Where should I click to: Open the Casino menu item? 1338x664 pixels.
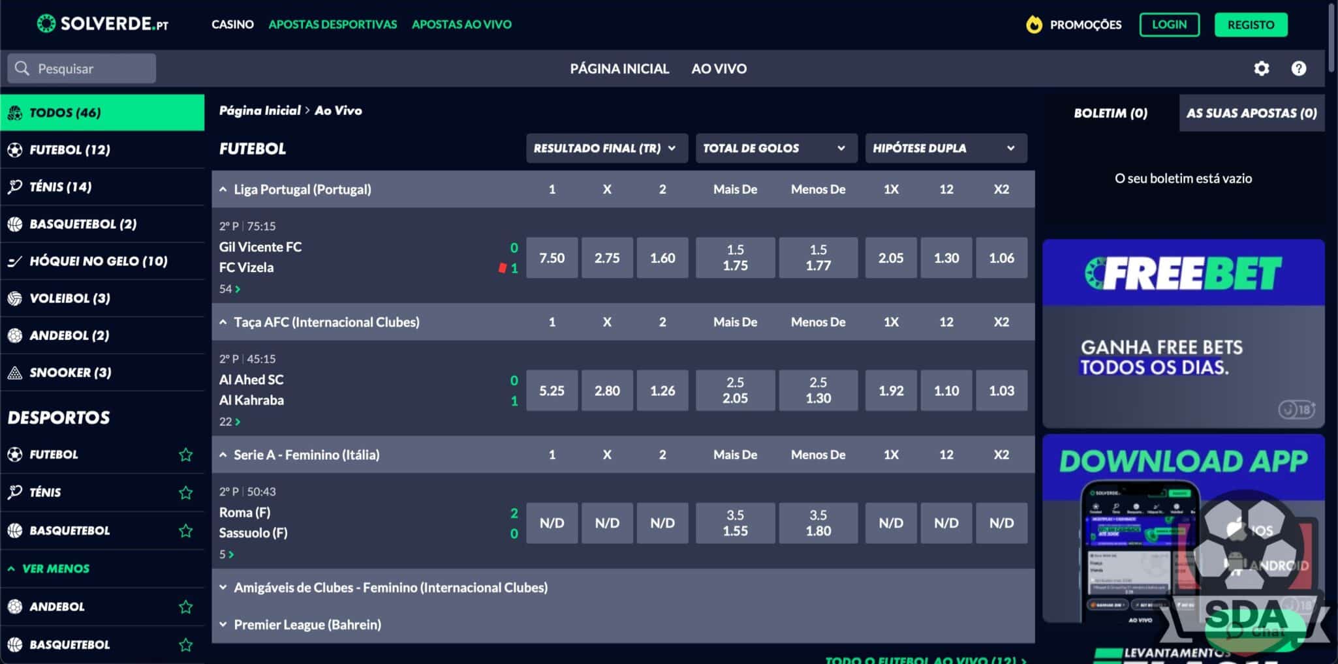[232, 24]
